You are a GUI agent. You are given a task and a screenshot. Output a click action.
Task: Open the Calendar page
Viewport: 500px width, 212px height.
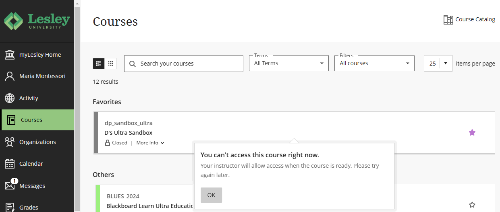tap(37, 164)
